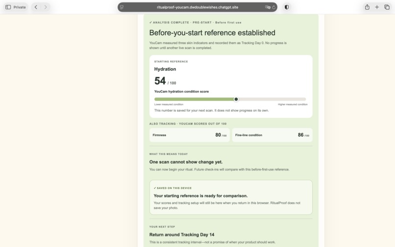Open the Share icon

(367, 7)
